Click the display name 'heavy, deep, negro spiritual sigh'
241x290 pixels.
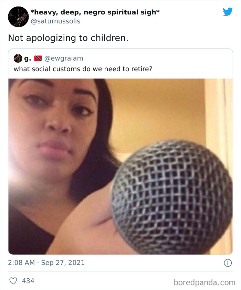pos(95,12)
